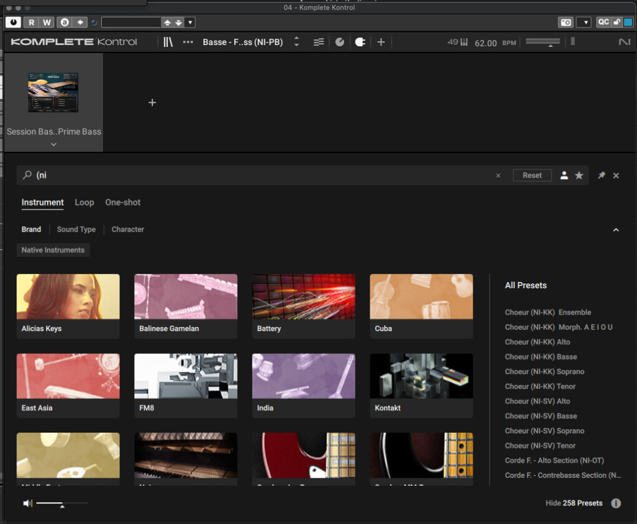This screenshot has height=524, width=637.
Task: Click the plus icon in the header toolbar
Action: [x=381, y=42]
